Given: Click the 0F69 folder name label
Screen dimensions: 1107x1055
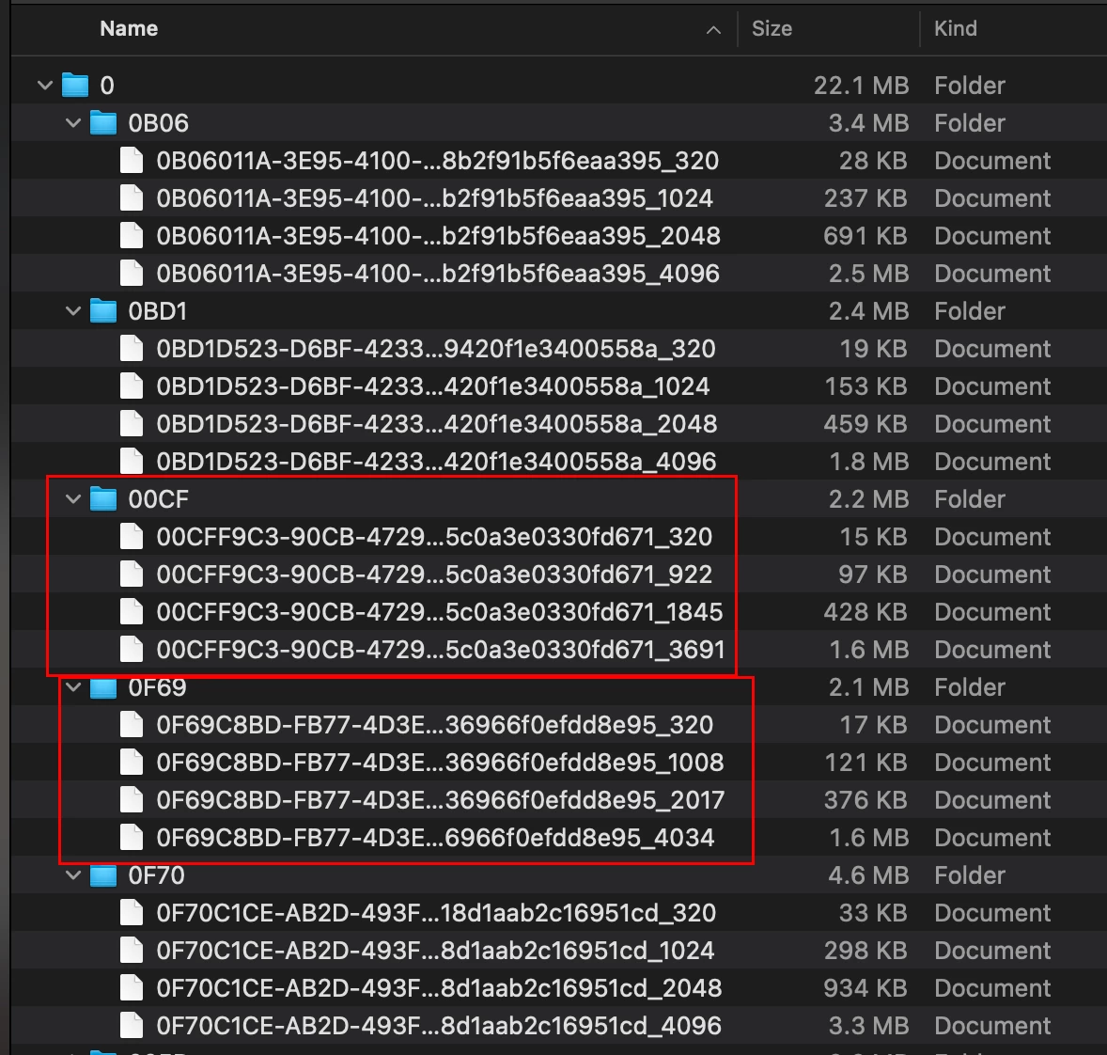Looking at the screenshot, I should (157, 686).
